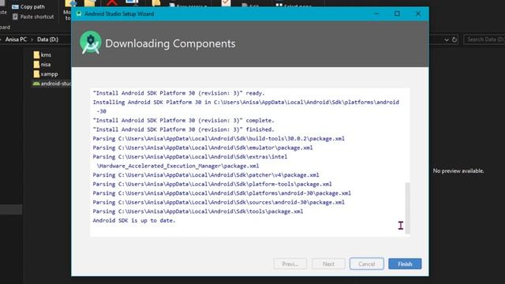This screenshot has height=284, width=505.
Task: Click the disabled Previous button
Action: 290,263
